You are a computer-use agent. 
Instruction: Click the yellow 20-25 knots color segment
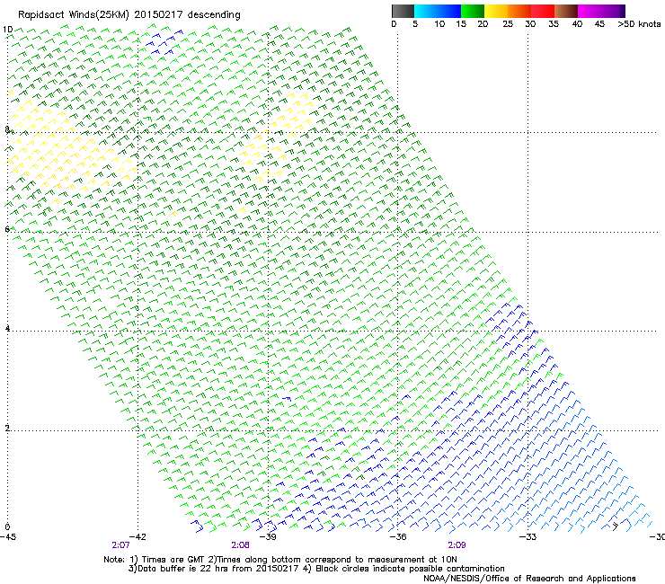click(x=496, y=11)
